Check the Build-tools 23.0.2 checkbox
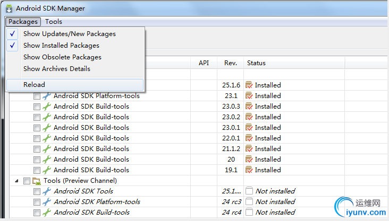Viewport: 389px width, 221px height. 37,117
